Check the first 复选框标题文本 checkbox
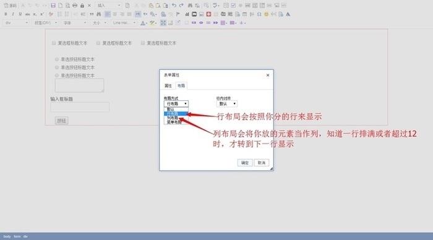Viewport: 433px width, 240px height. (54, 43)
